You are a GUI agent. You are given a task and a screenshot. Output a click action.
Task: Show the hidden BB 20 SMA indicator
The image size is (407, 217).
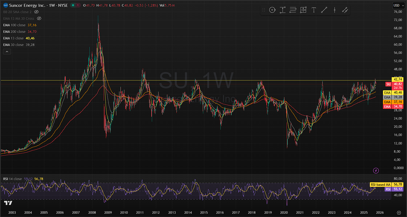36,12
